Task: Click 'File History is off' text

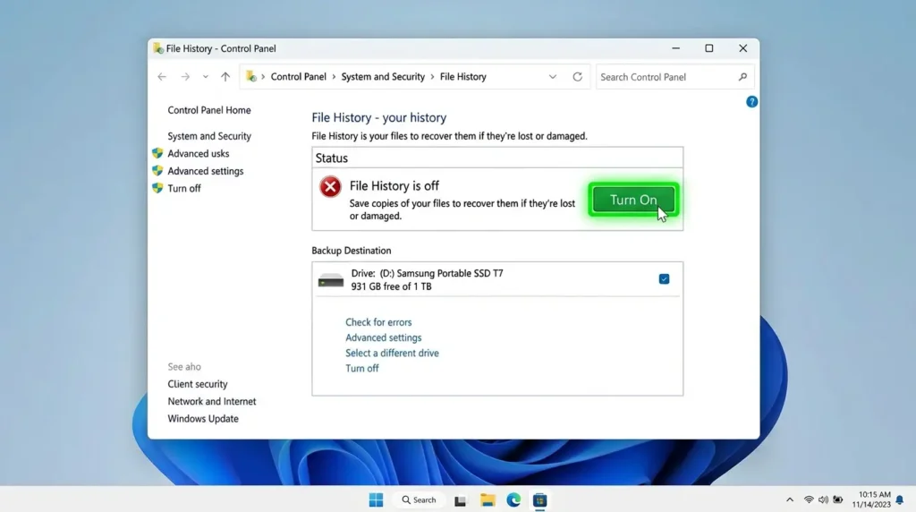Action: point(394,186)
